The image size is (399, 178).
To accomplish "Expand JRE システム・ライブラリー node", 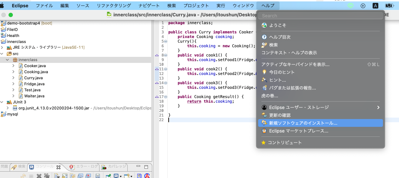I will click(x=2, y=48).
